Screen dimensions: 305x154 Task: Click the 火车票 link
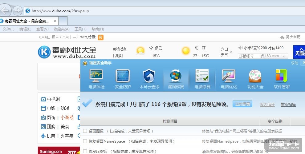[x=67, y=136]
